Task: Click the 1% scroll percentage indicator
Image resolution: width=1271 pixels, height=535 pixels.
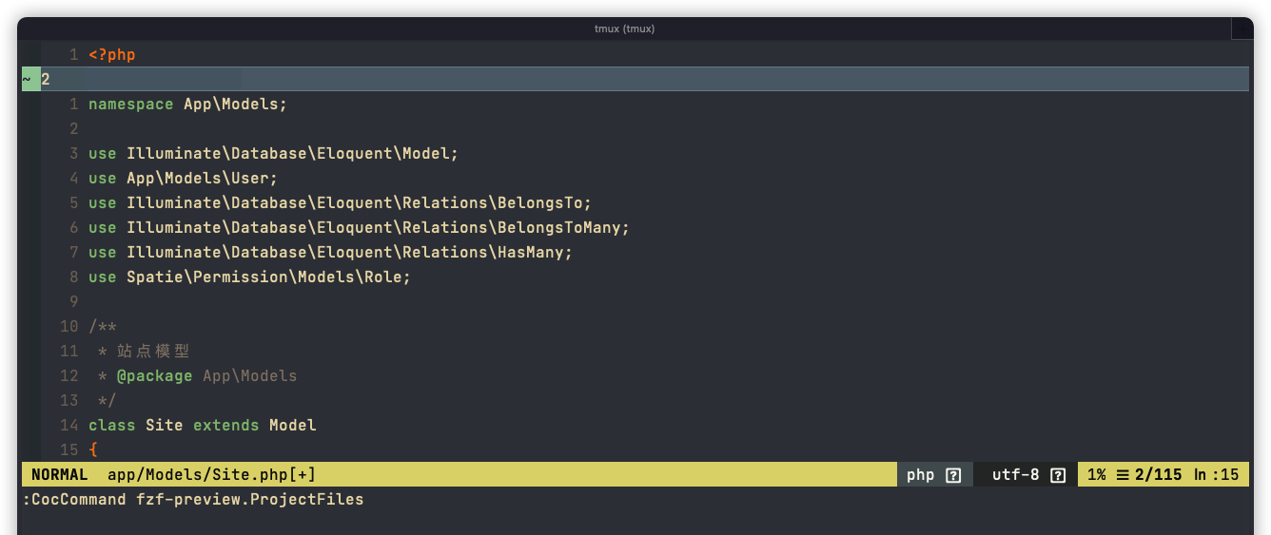Action: (x=1097, y=475)
